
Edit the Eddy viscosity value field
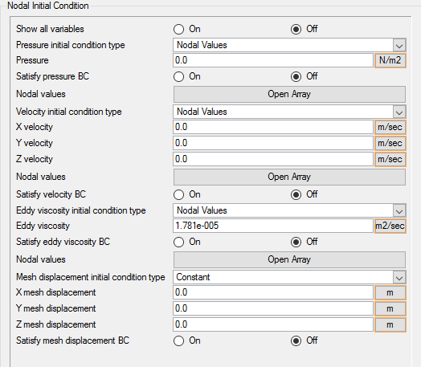(273, 226)
